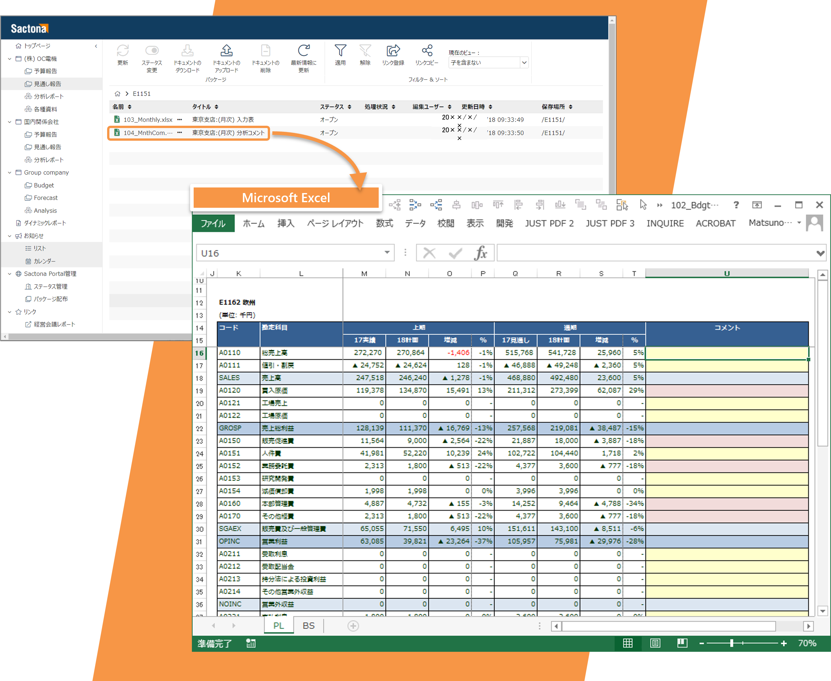Click the document upload icon
The image size is (831, 681).
click(x=226, y=51)
